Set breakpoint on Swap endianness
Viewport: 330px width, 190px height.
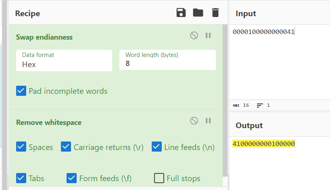click(x=208, y=36)
